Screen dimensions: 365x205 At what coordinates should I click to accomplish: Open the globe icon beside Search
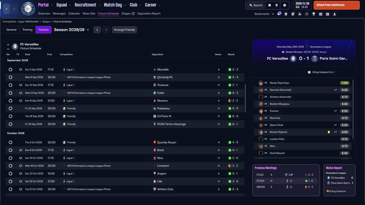click(277, 5)
